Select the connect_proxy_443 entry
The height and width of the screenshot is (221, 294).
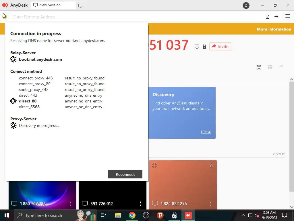[36, 78]
